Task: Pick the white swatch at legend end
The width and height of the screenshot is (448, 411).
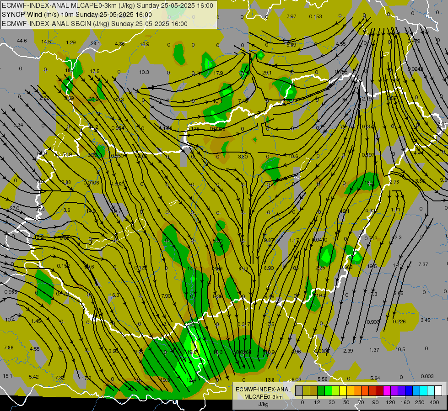Action: click(438, 390)
